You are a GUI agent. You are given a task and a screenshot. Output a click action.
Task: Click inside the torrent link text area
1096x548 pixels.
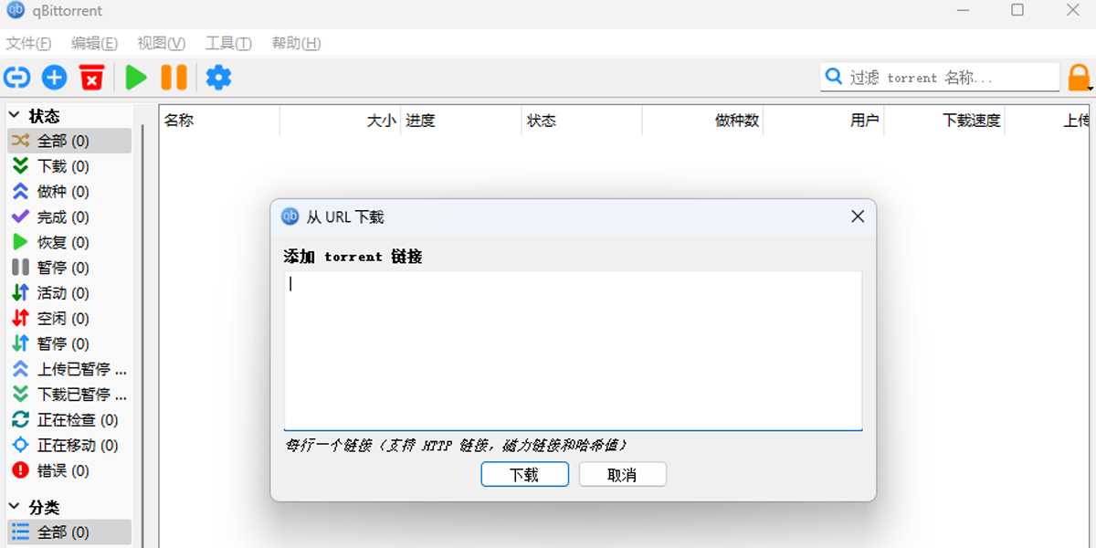[x=574, y=350]
